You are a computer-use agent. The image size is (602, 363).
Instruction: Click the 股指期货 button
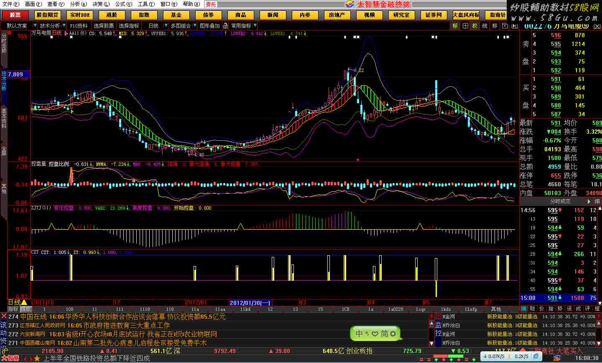(47, 15)
